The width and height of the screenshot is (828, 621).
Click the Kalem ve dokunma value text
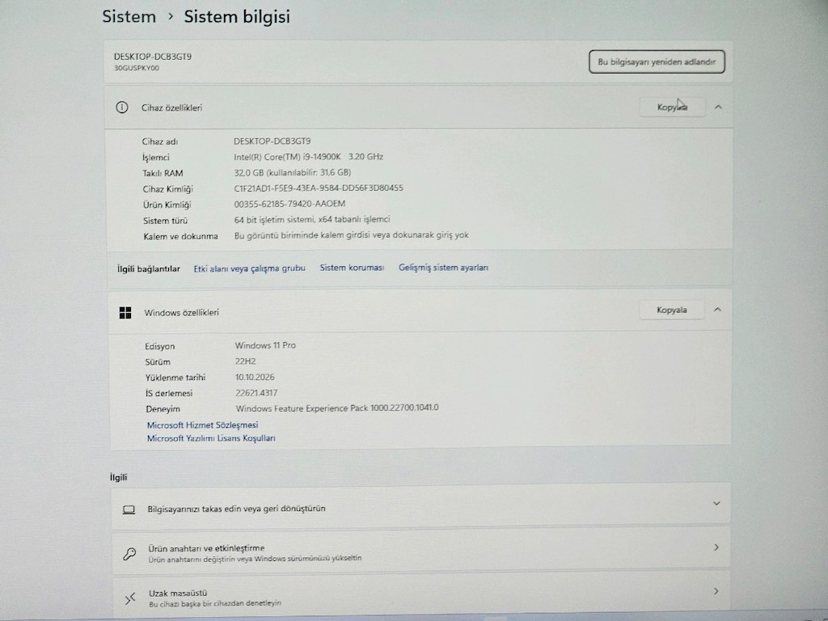tap(351, 235)
